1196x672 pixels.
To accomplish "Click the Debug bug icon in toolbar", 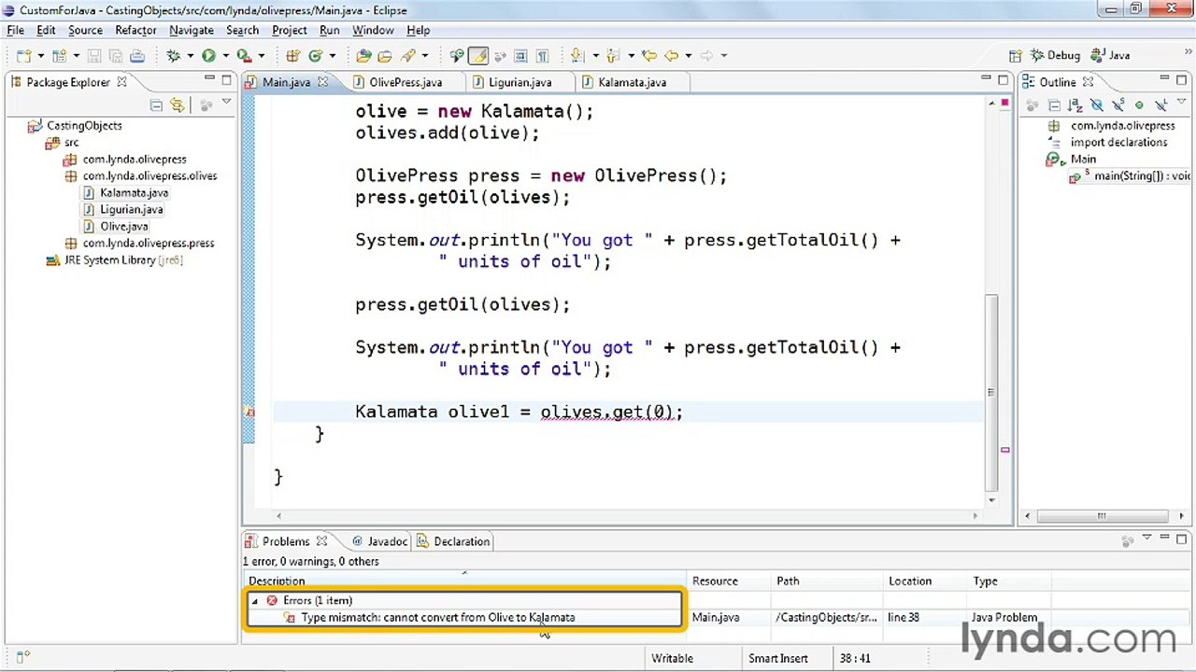I will click(x=174, y=56).
